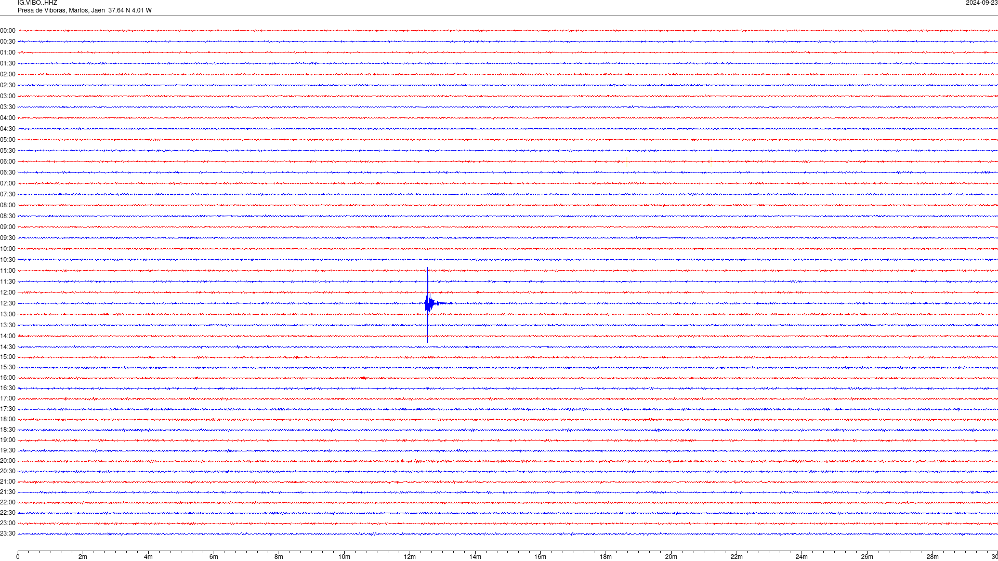The width and height of the screenshot is (998, 561).
Task: Click the 8m time axis tick label
Action: pos(279,557)
